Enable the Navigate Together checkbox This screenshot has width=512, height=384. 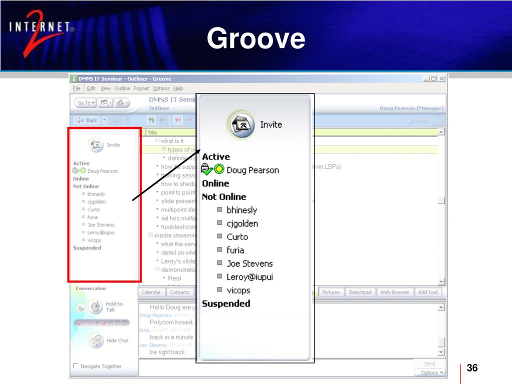[76, 365]
